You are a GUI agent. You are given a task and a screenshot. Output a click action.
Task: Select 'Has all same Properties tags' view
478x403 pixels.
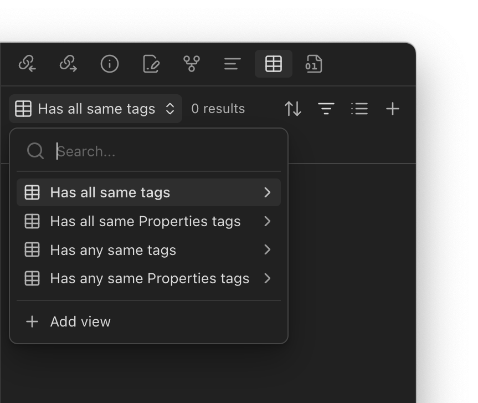(x=145, y=221)
